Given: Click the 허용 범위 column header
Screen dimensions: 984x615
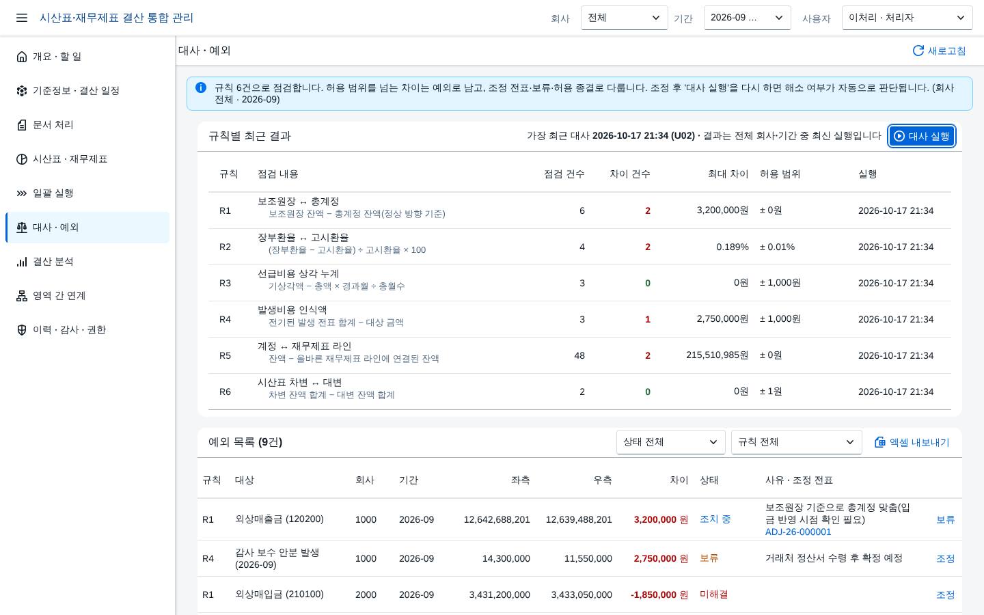Looking at the screenshot, I should pyautogui.click(x=780, y=174).
